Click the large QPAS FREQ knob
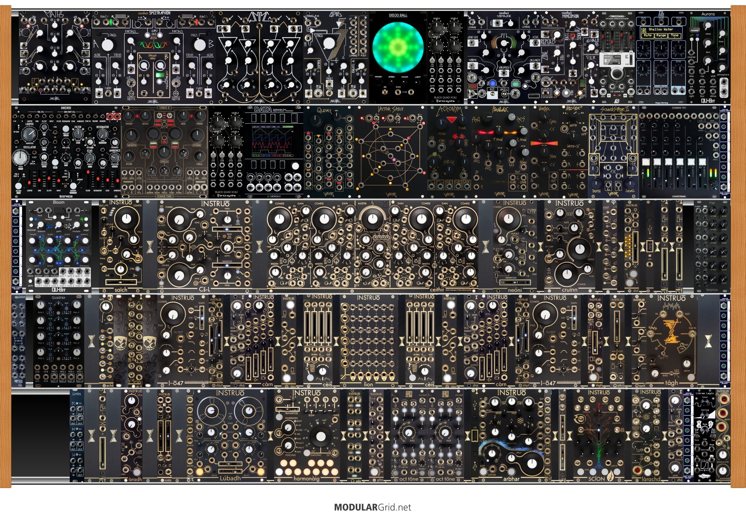 [x=329, y=43]
